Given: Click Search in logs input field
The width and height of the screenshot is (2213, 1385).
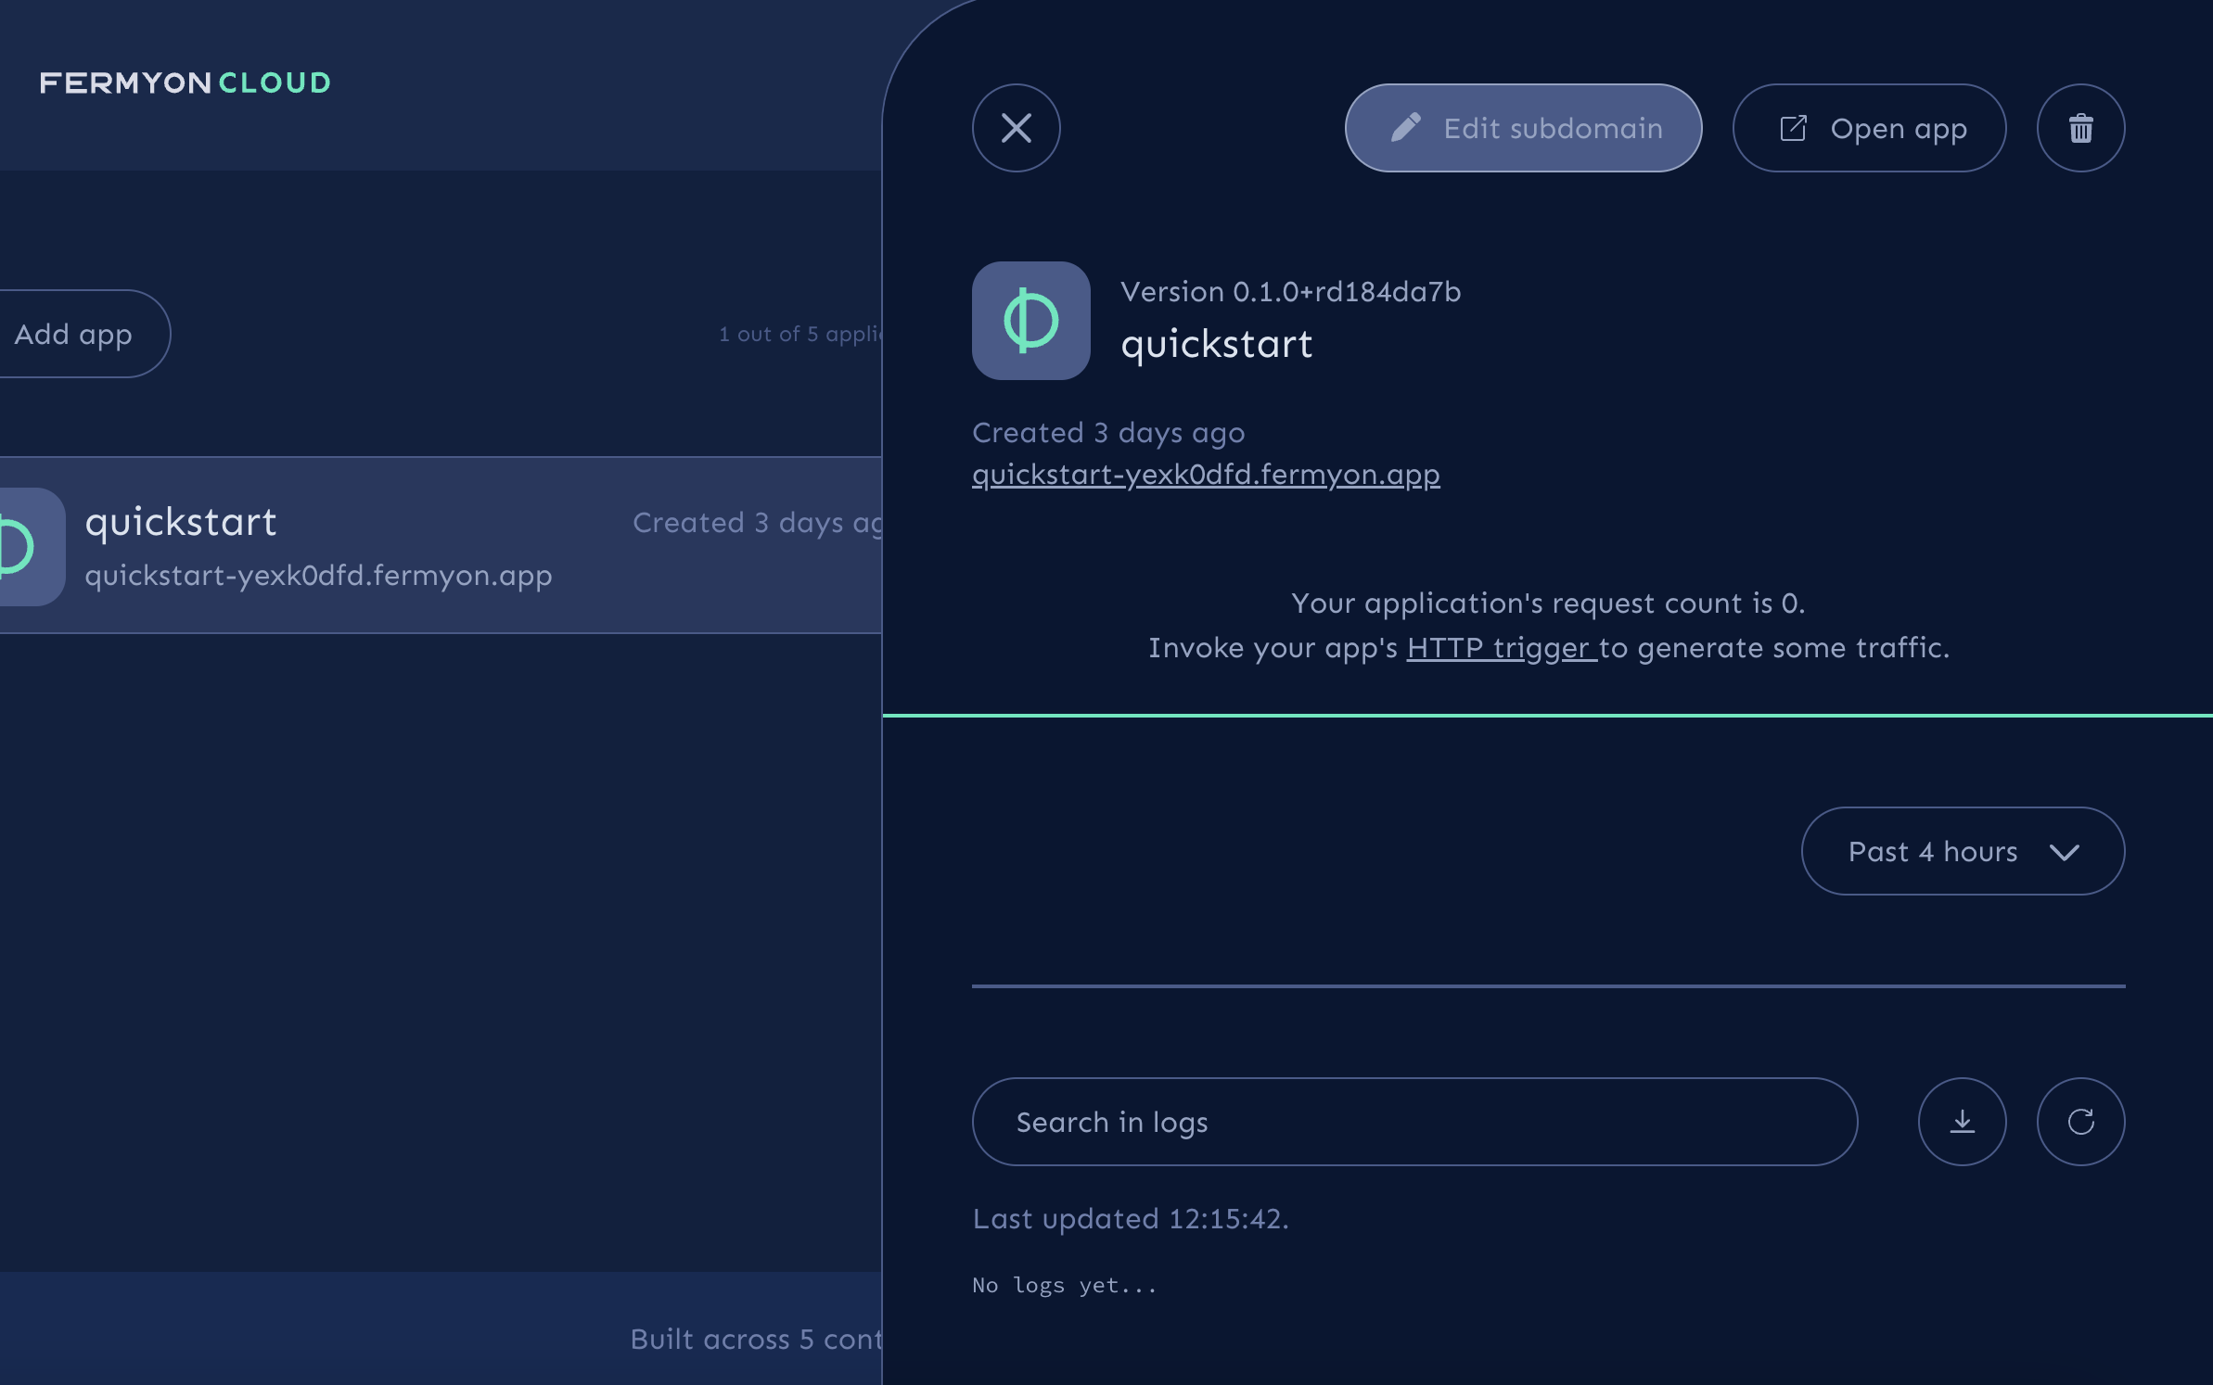Looking at the screenshot, I should click(x=1415, y=1122).
